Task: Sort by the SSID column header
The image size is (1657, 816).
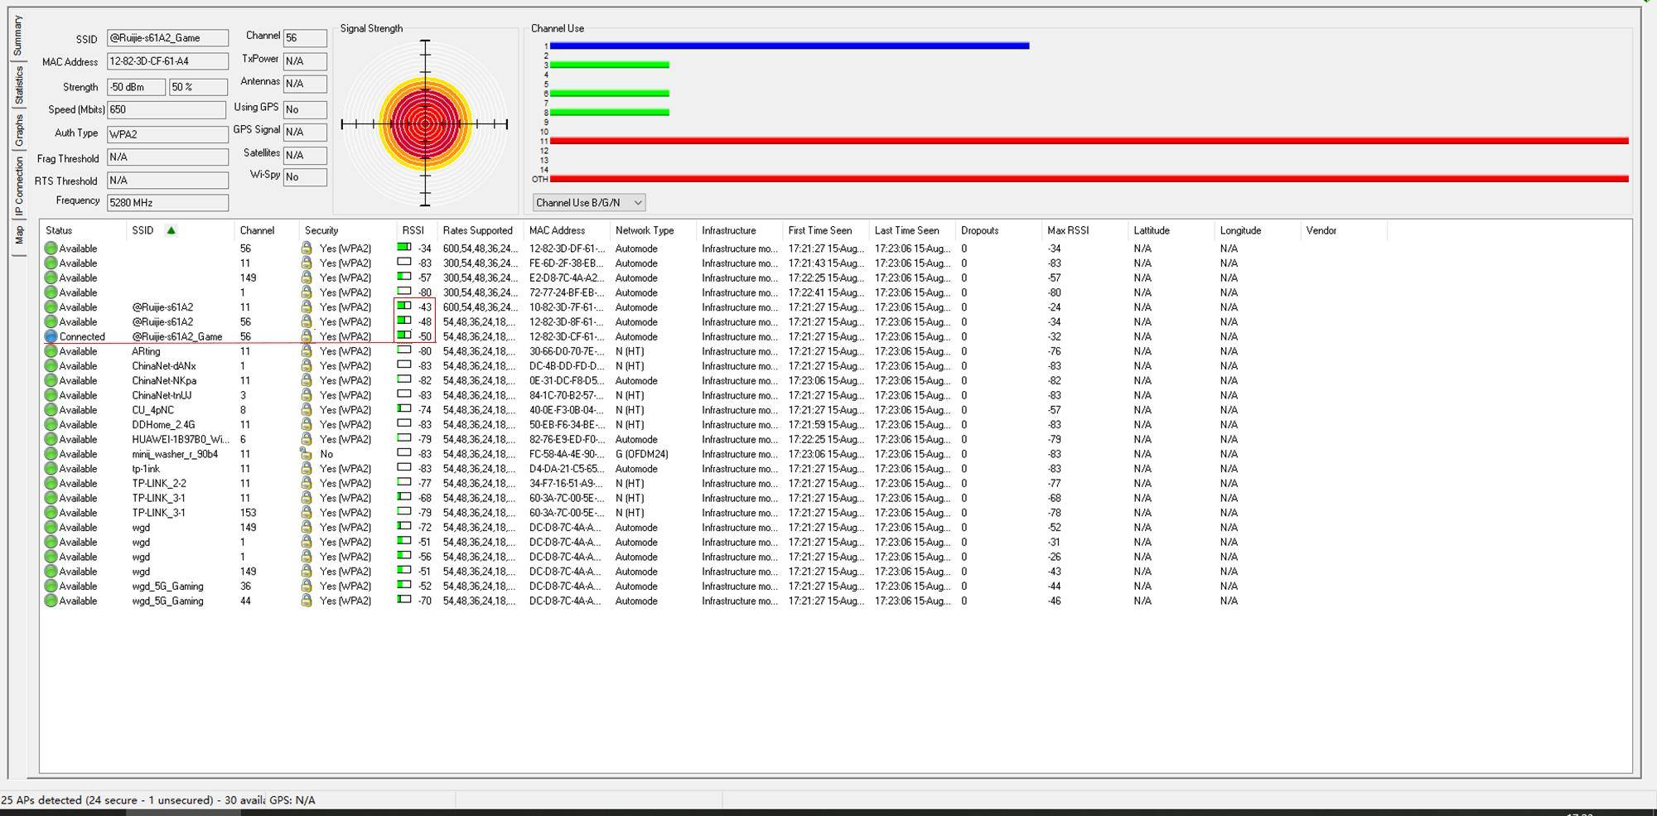Action: pos(143,230)
